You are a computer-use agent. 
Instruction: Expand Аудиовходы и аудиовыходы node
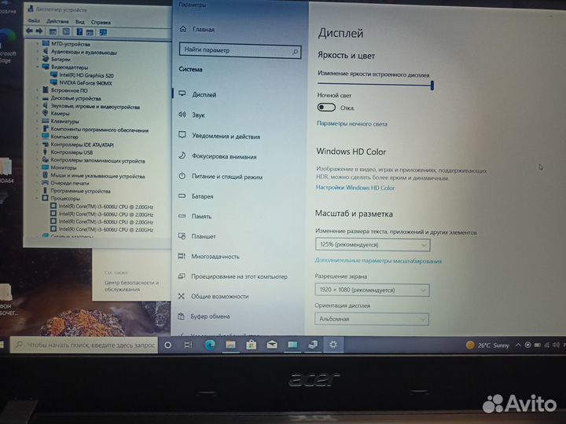pyautogui.click(x=38, y=52)
